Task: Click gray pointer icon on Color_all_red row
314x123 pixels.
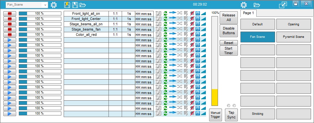Action: tap(186, 35)
